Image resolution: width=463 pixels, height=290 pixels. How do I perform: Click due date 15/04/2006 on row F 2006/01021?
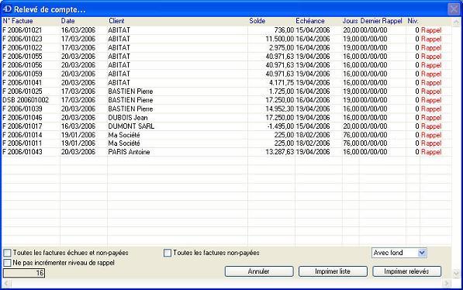point(313,30)
